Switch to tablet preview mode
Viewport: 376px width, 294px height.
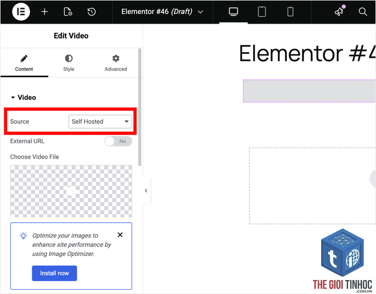click(262, 12)
